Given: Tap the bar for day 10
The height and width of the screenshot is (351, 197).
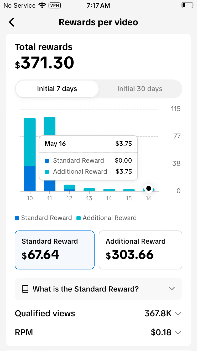Looking at the screenshot, I should (30, 154).
